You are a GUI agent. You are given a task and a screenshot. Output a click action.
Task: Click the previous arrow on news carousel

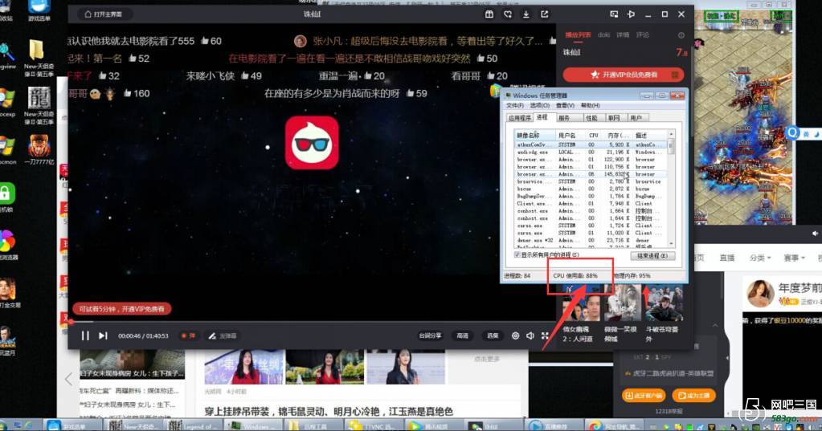68,379
